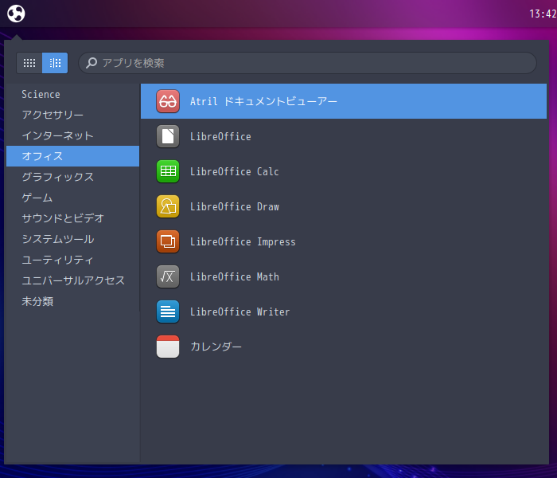Click the カレンダー calendar icon

(x=168, y=347)
